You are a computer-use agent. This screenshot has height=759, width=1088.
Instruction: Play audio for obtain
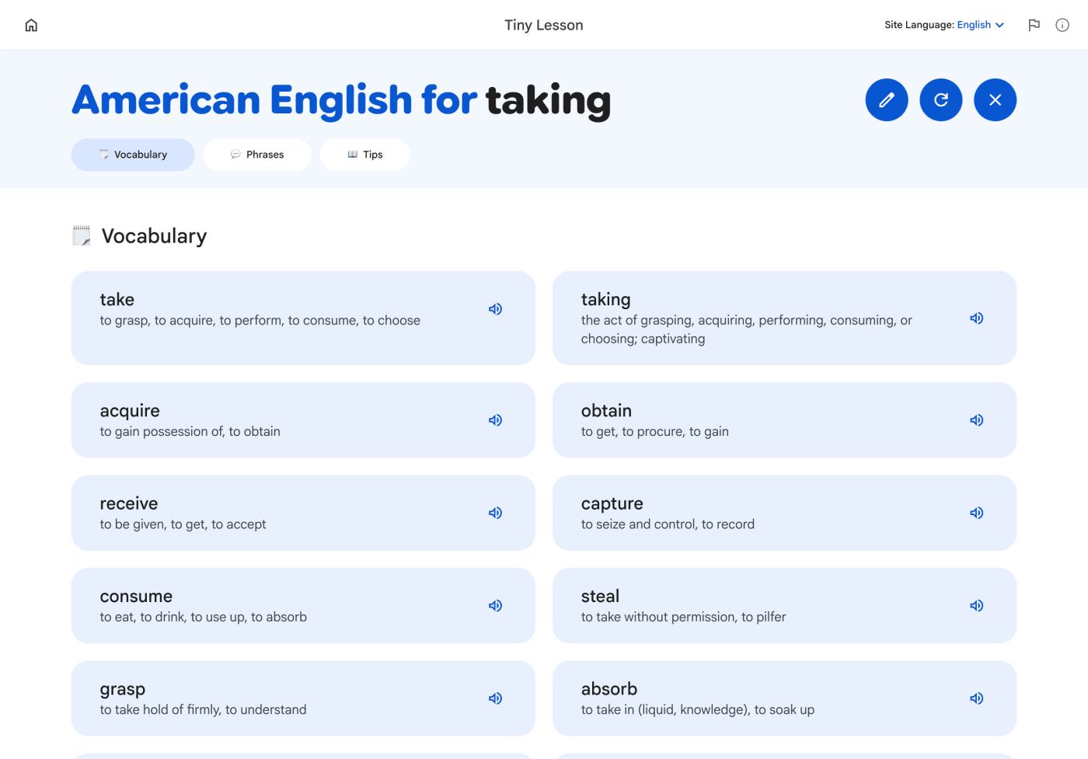[977, 420]
